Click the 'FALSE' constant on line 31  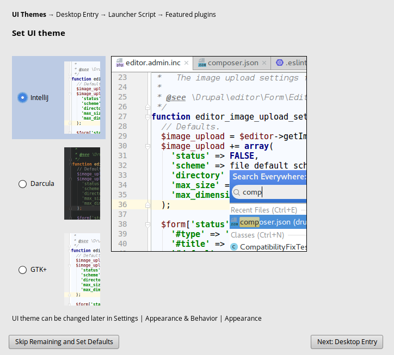point(242,156)
